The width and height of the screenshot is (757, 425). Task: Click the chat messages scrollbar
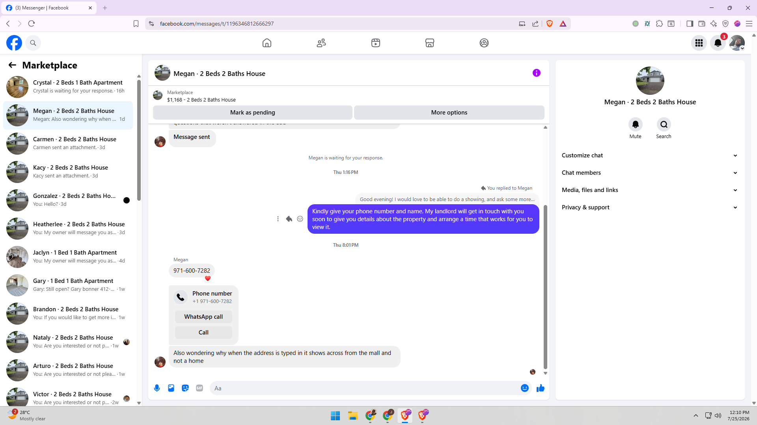[545, 287]
